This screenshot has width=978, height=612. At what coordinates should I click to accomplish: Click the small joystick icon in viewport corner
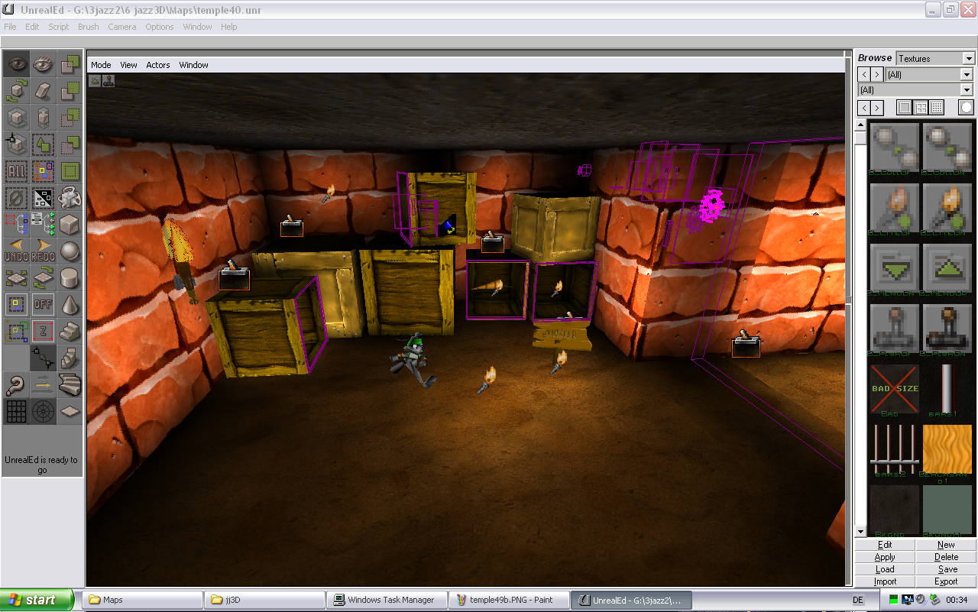(109, 80)
